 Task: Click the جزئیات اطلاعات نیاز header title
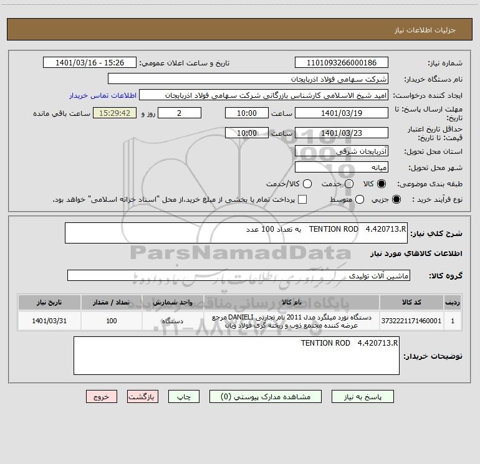coord(425,30)
